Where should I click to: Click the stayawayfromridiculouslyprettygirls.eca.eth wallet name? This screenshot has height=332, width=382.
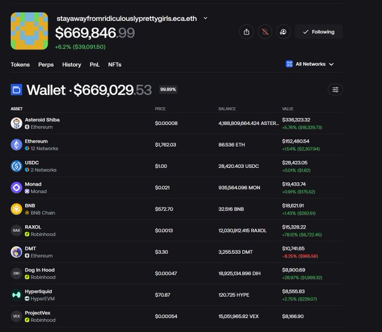[x=127, y=19]
